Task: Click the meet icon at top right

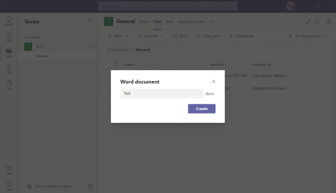Action: (x=329, y=21)
